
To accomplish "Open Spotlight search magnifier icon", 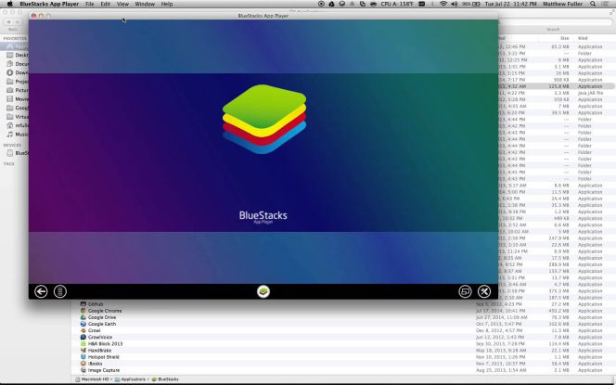I will coord(593,4).
